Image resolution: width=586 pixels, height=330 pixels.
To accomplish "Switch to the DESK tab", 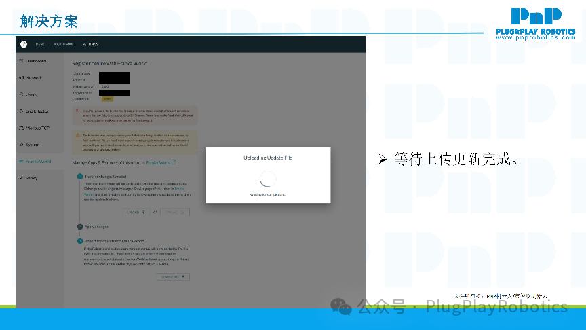I will click(40, 45).
